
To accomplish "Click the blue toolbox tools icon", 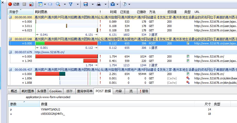I will click(113, 4).
